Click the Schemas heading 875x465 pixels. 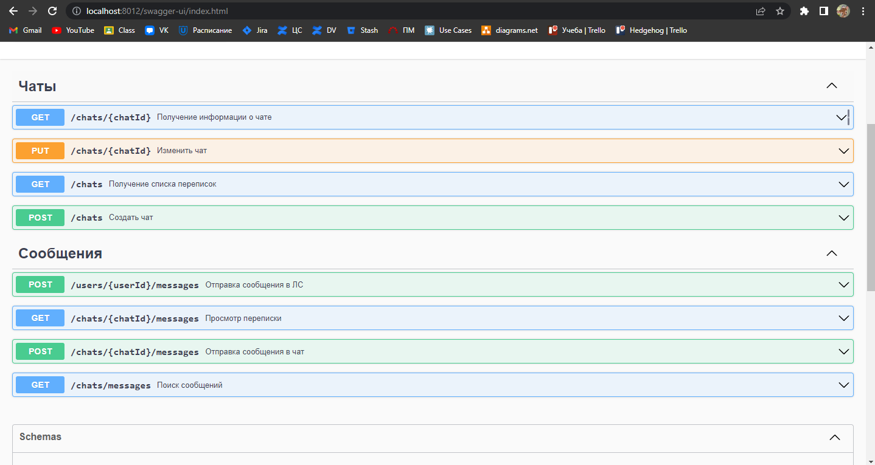(40, 437)
